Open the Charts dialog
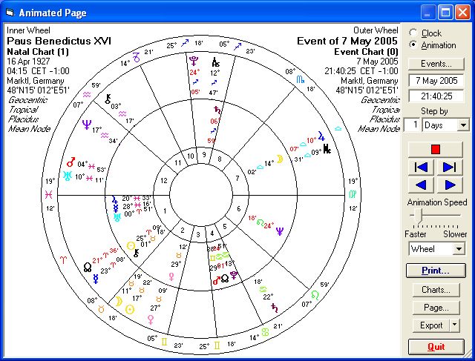 tap(436, 290)
